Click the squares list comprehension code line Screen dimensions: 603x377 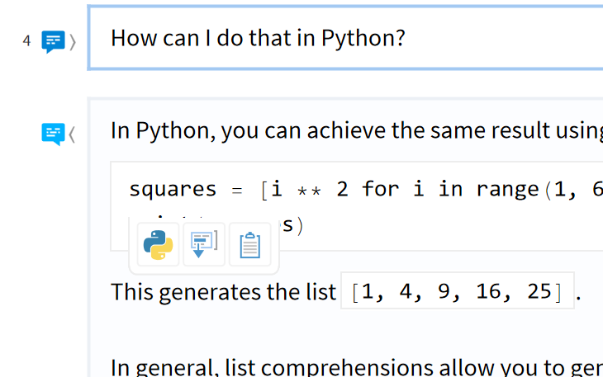coord(366,189)
